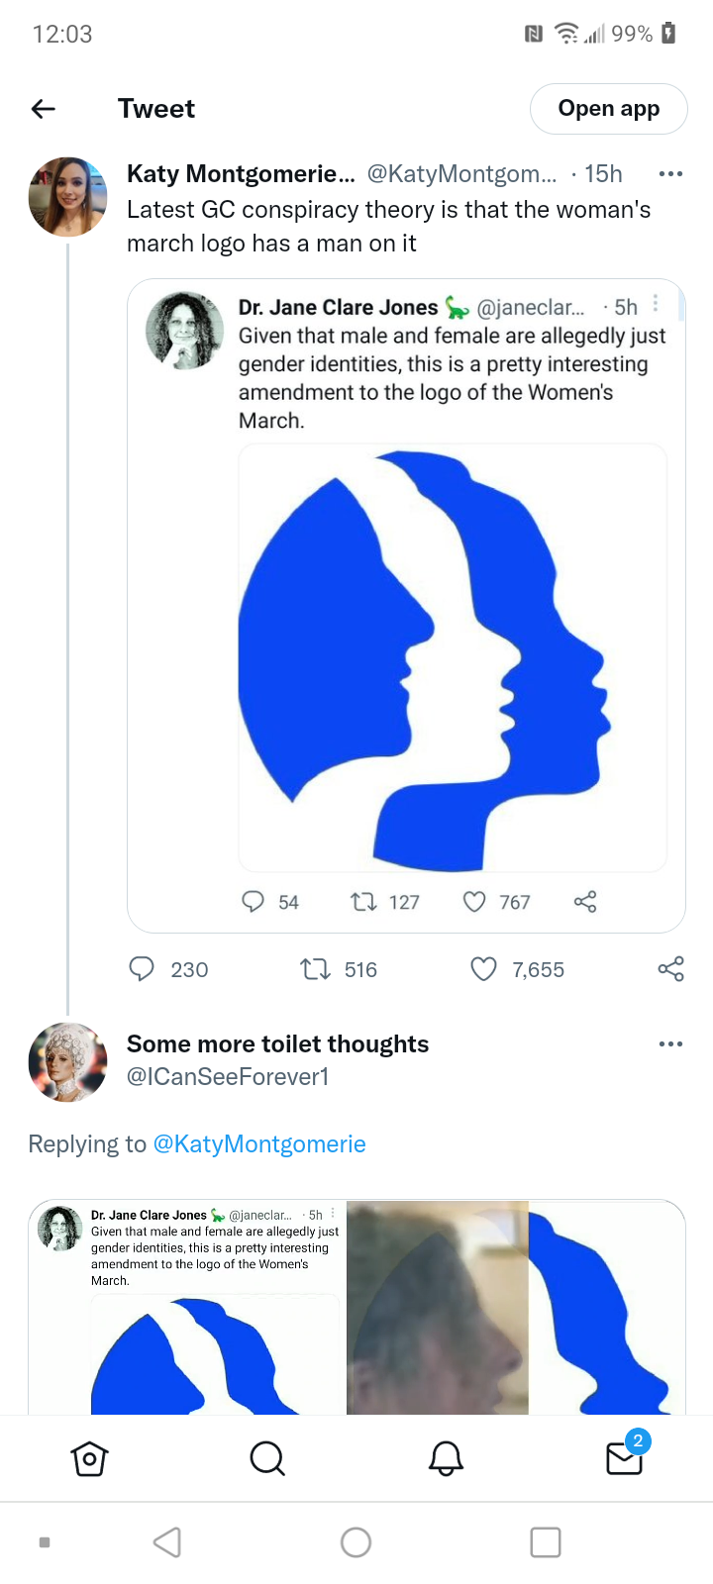Viewport: 713px width, 1584px height.
Task: Open Katy Montgomerie's profile picture
Action: click(x=67, y=196)
